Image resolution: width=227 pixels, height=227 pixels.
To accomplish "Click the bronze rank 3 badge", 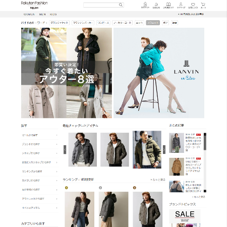I will pos(134,188).
